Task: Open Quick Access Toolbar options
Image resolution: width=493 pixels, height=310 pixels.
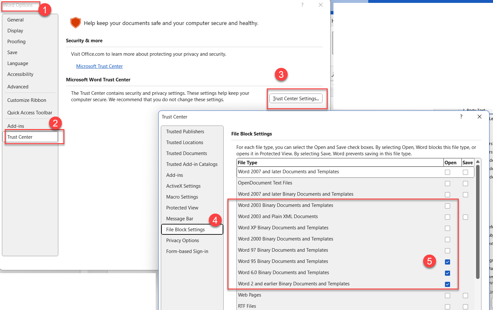Action: point(30,113)
